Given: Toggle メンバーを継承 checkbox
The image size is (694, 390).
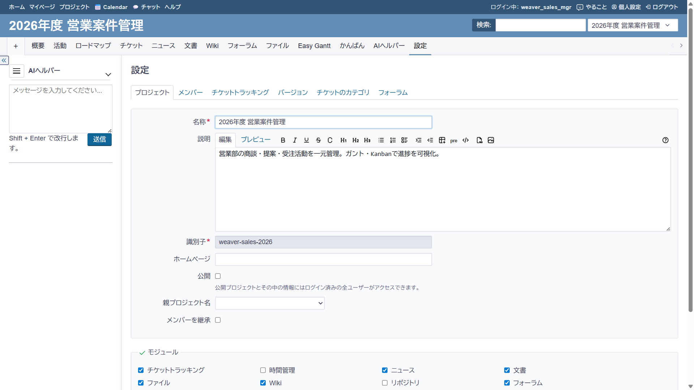Looking at the screenshot, I should (x=218, y=320).
